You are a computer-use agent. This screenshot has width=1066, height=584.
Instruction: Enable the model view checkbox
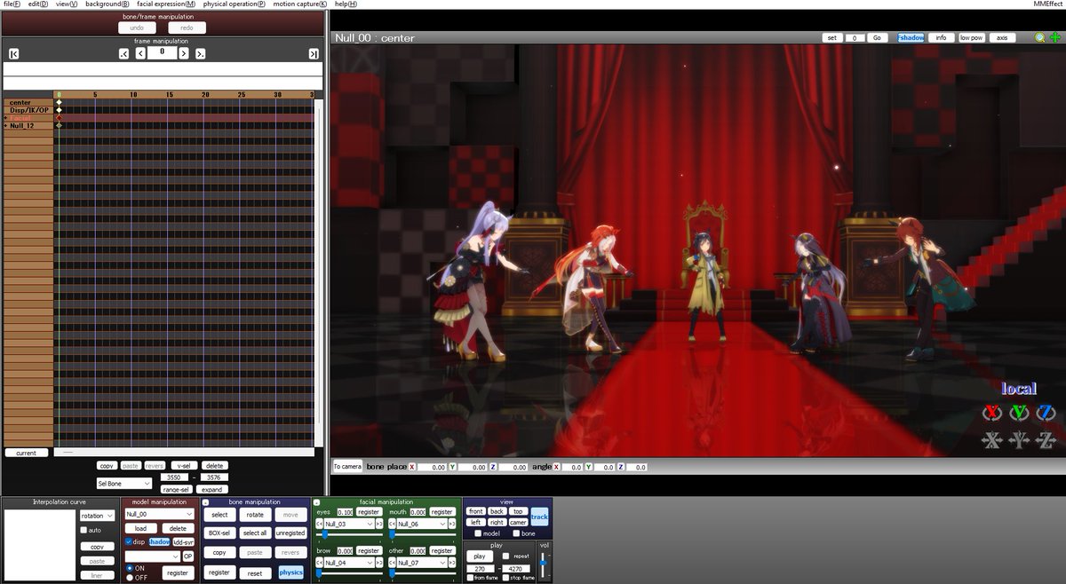[x=478, y=533]
